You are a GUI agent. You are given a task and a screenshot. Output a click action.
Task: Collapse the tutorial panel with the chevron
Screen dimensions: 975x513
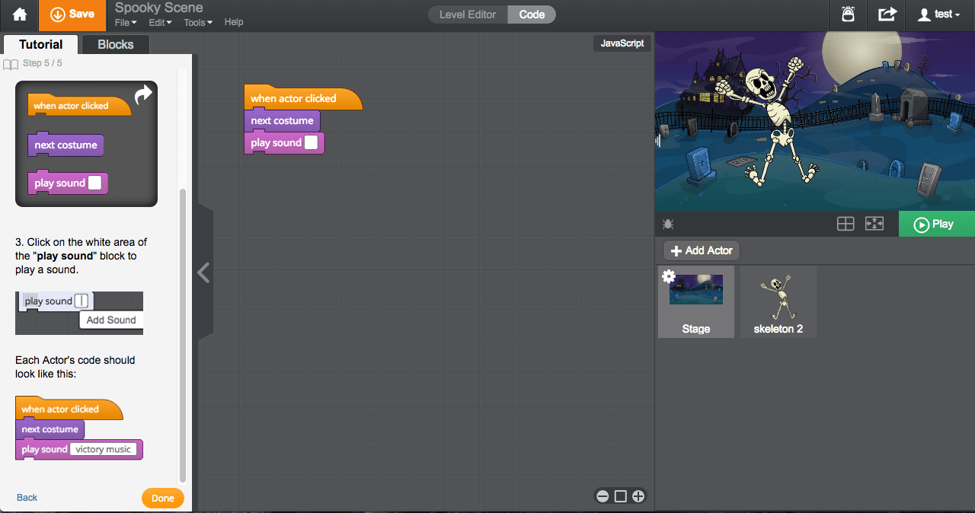203,272
